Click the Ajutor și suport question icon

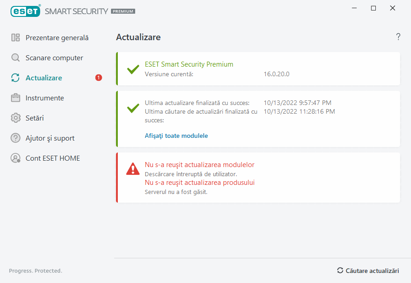pos(16,138)
